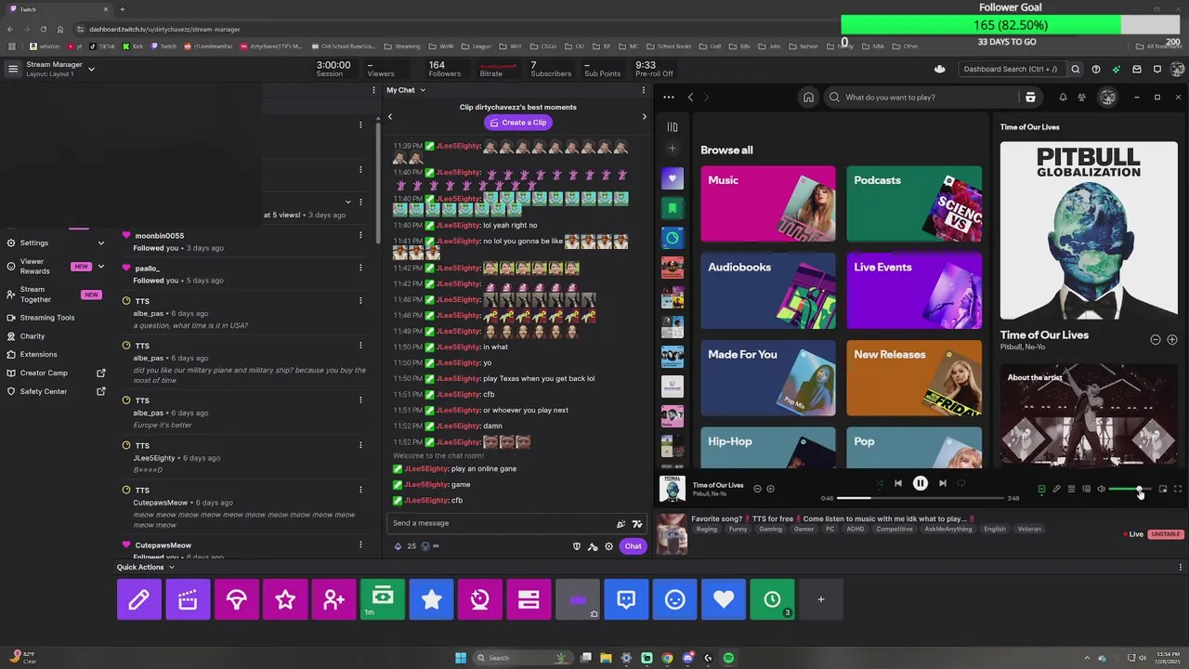Open Twitch dashboard help icon
1189x669 pixels.
coord(1096,69)
